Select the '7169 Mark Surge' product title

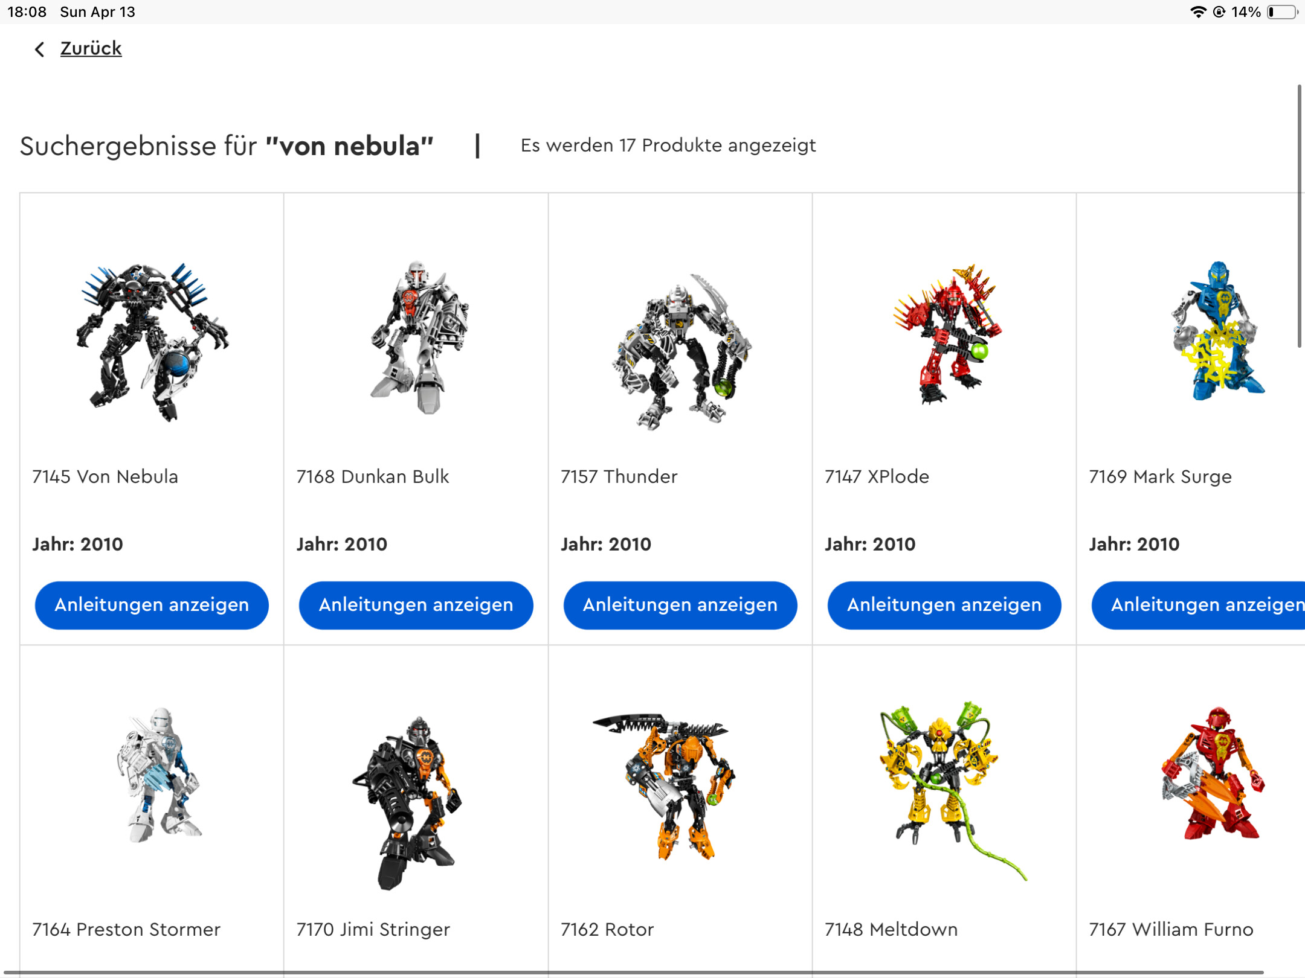(x=1161, y=477)
